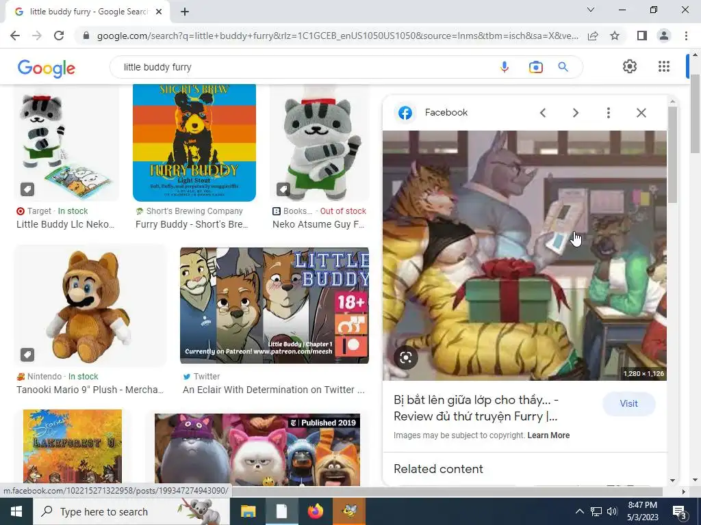
Task: Open a new browser tab
Action: tap(185, 12)
